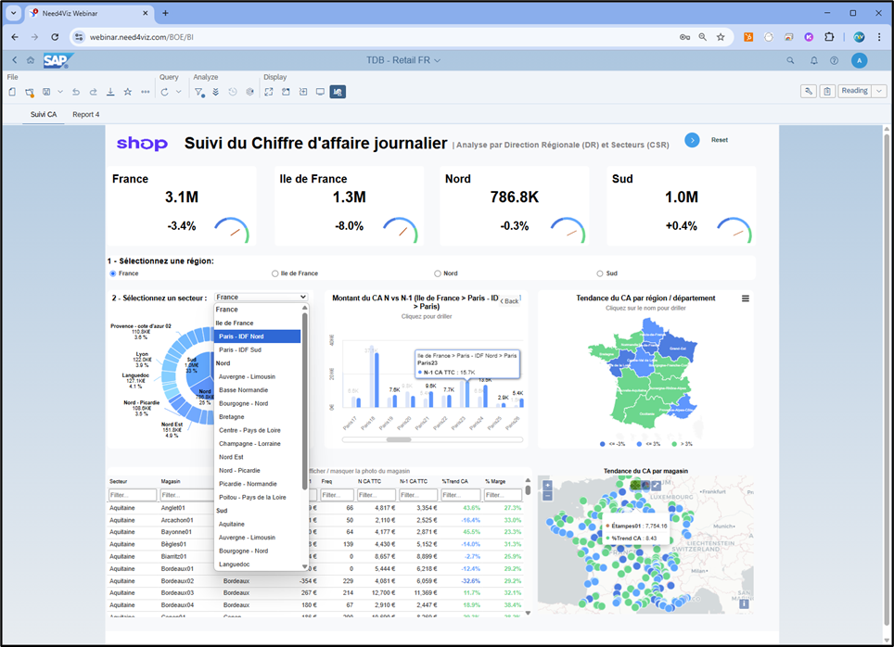Zoom in on the store map

(x=548, y=485)
